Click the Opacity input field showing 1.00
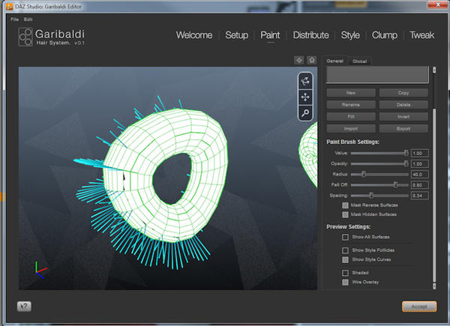The image size is (450, 326). point(419,164)
